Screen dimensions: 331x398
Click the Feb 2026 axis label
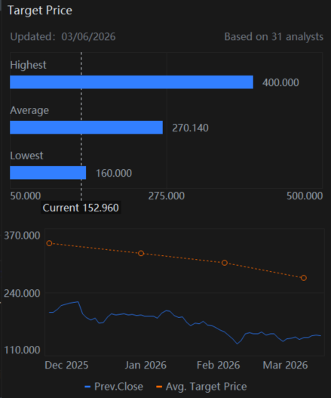pos(218,366)
